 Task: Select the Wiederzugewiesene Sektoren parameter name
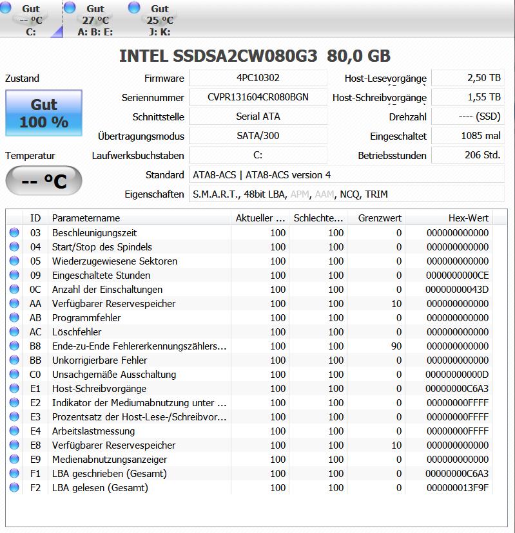coord(115,261)
